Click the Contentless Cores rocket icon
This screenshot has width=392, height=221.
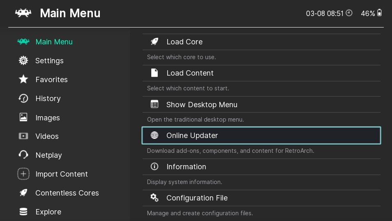(23, 193)
